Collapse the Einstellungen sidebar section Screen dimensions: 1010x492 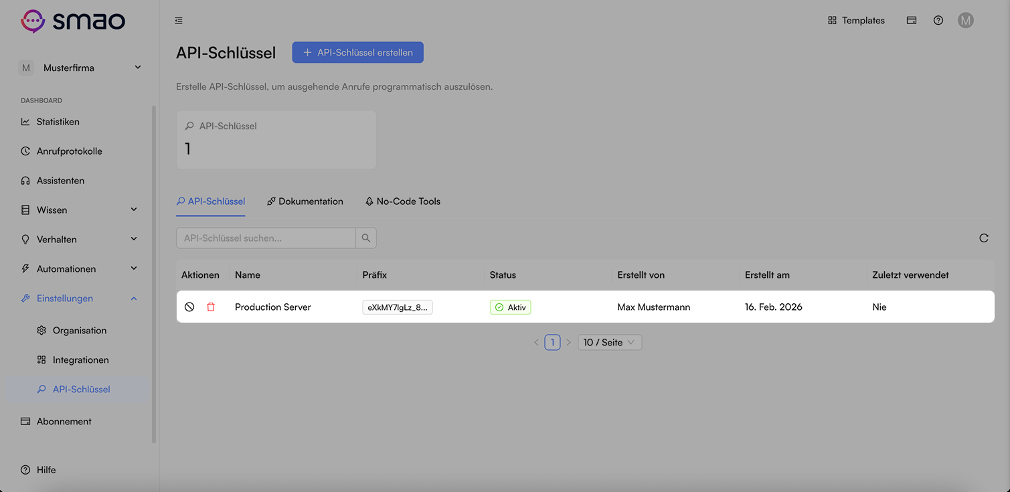79,299
